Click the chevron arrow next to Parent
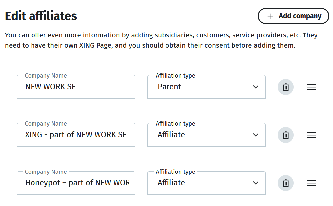Screen dimensions: 333x206 (255, 87)
